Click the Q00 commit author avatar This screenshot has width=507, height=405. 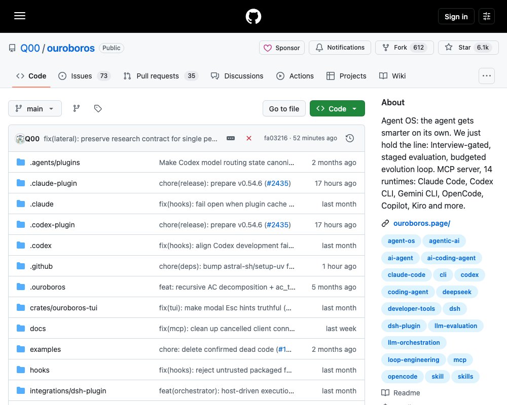(20, 139)
